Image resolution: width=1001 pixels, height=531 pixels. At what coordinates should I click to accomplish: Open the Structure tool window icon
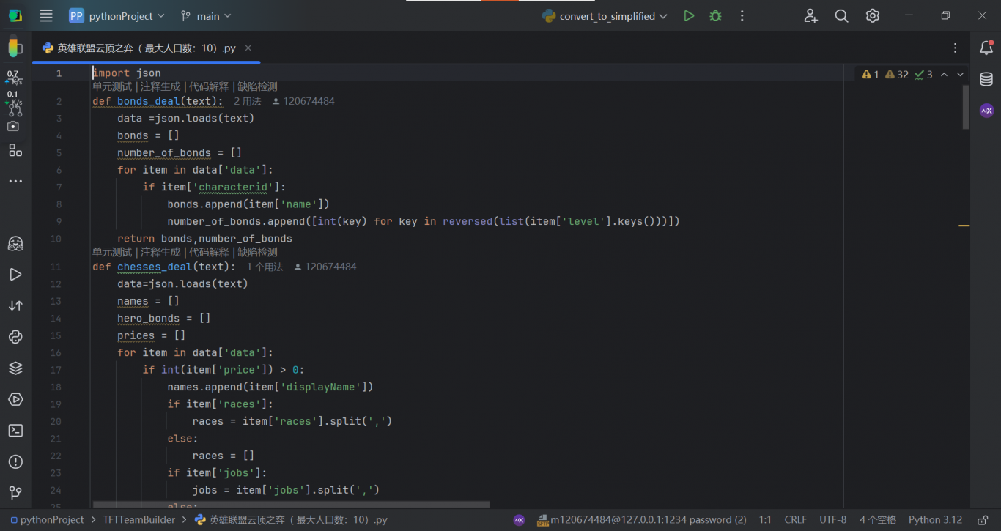coord(15,150)
